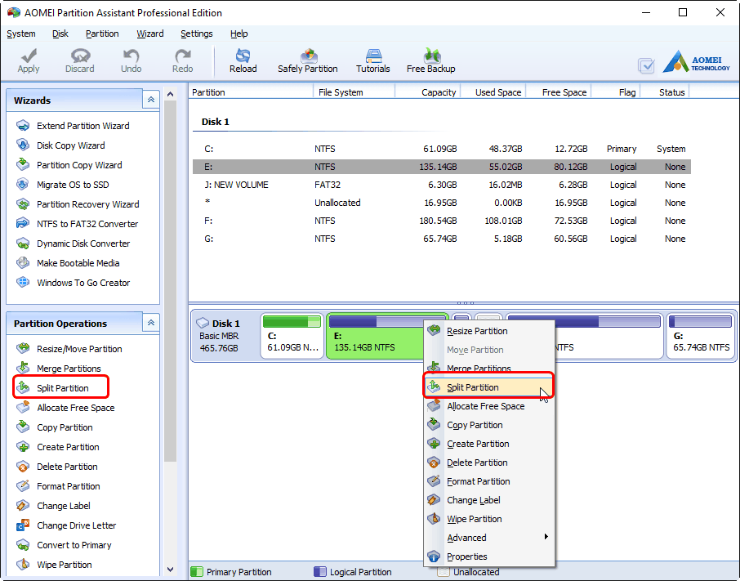
Task: Open Safely Partition toolbar icon
Action: click(308, 61)
